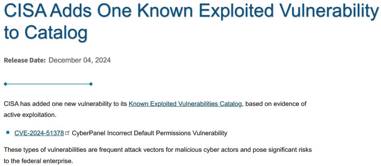The width and height of the screenshot is (381, 166).
Task: Click the 'based on evidence of' phrase
Action: [x=275, y=104]
